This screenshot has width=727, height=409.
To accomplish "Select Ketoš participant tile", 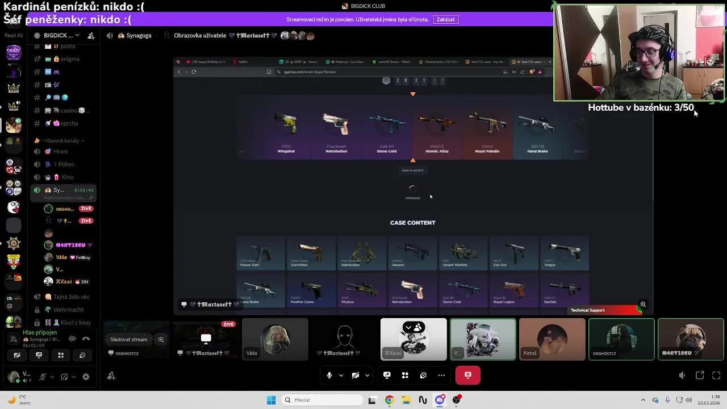I will point(552,339).
